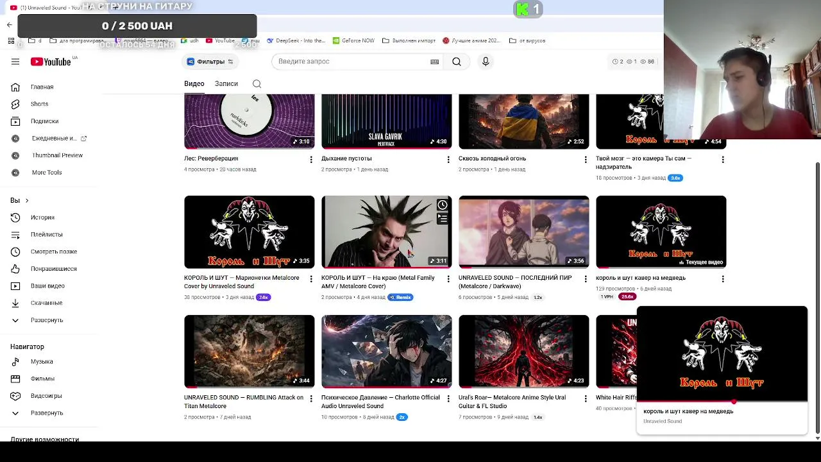Click miniplayer progress bar

coord(722,402)
